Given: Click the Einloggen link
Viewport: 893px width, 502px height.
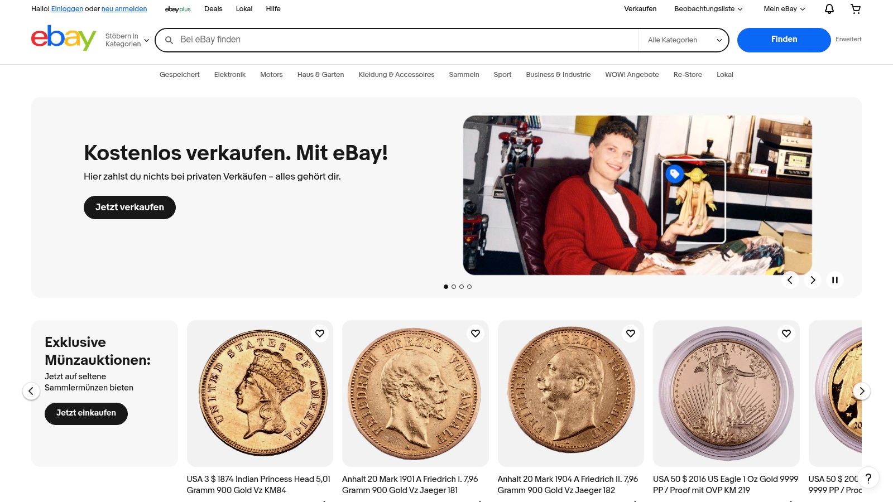Looking at the screenshot, I should click(67, 9).
